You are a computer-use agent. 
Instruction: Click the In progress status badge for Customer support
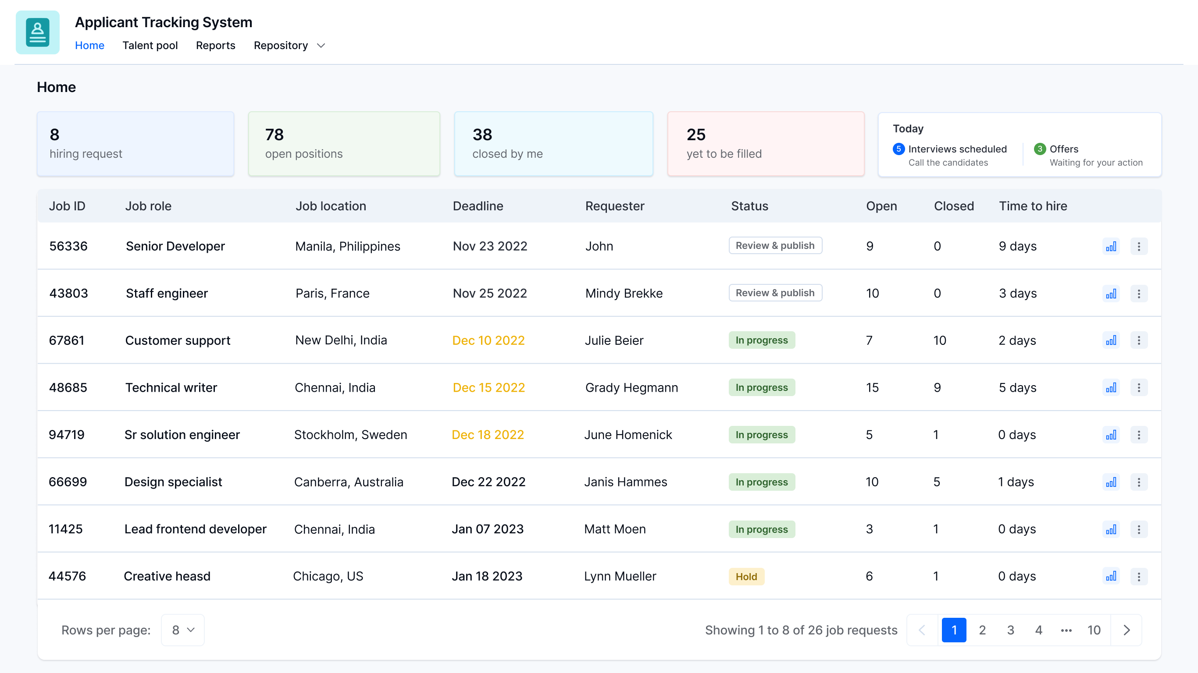point(761,340)
